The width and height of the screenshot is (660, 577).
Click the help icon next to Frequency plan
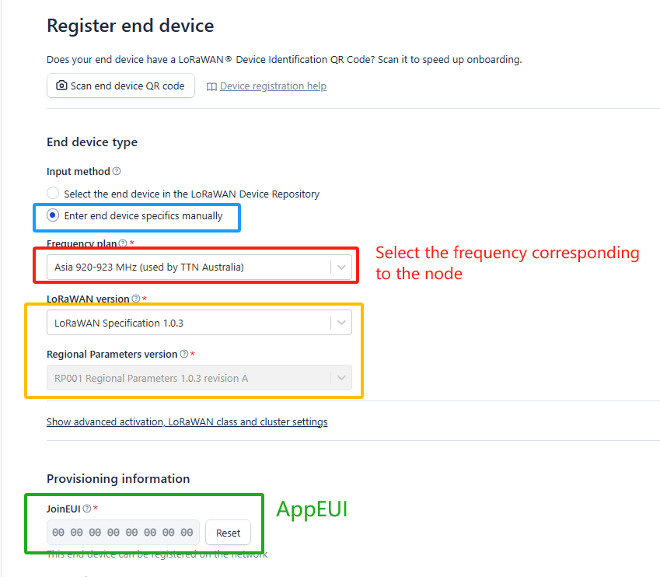tap(123, 243)
